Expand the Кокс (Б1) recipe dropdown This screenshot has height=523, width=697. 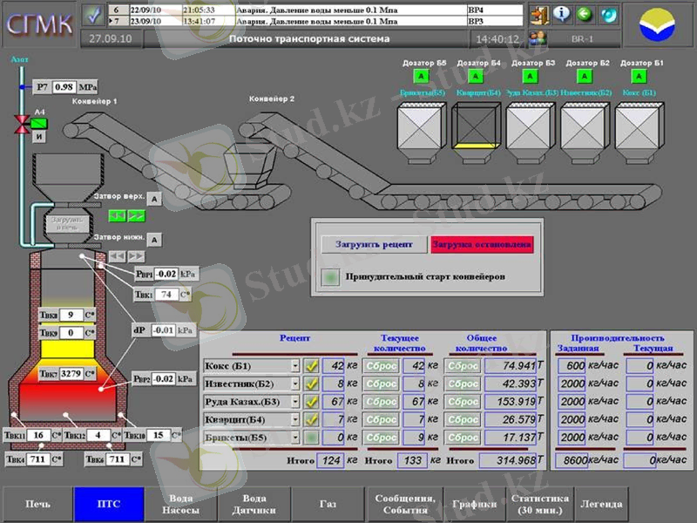click(294, 366)
